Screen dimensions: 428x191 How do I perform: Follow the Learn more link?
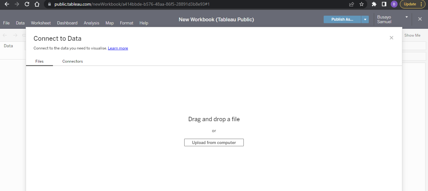(x=118, y=48)
